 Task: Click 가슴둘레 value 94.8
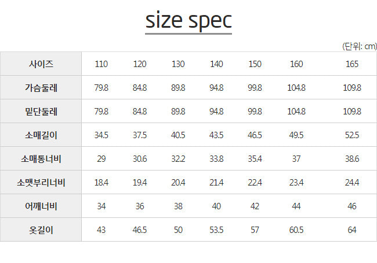[x=216, y=88]
